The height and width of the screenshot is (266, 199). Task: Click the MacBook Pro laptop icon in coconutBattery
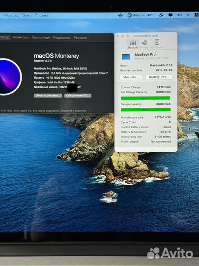(126, 57)
